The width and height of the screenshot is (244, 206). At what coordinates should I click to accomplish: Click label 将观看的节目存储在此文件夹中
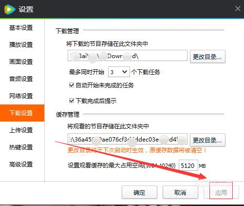click(x=108, y=126)
